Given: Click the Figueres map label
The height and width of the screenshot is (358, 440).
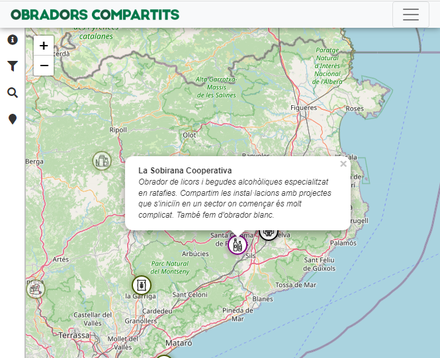Looking at the screenshot, I should [304, 108].
